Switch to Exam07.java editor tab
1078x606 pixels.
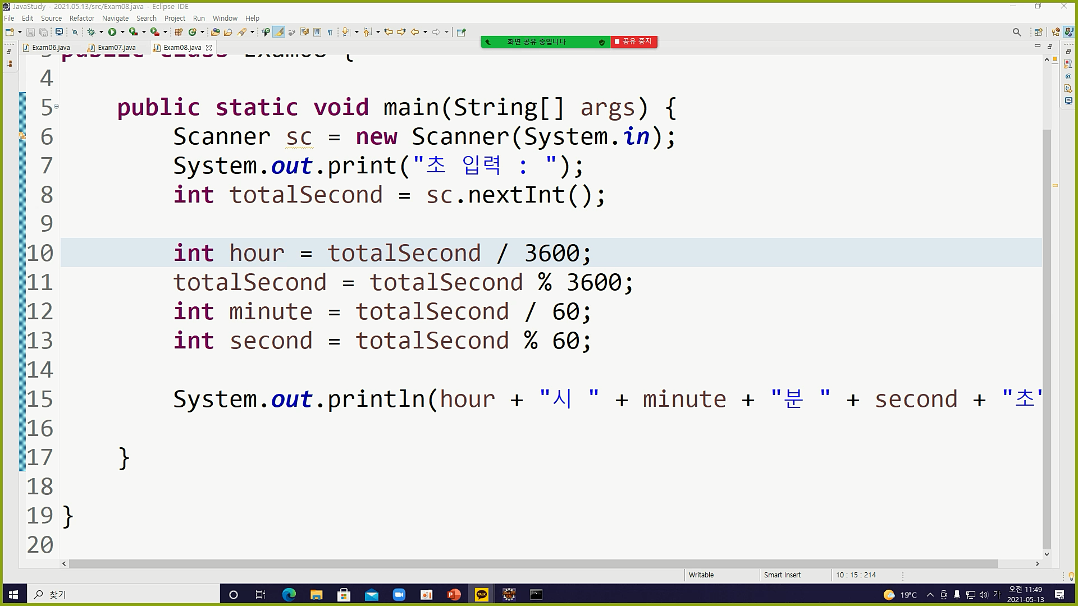click(116, 48)
